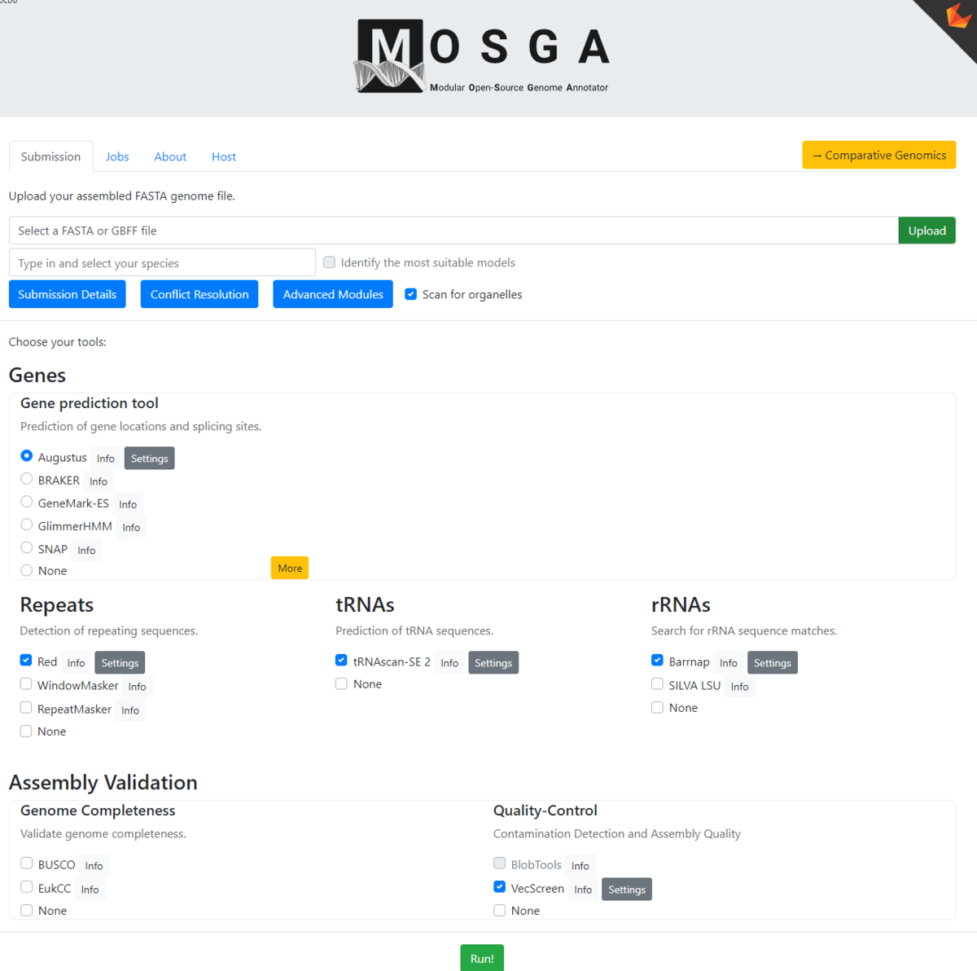Show BRAKER Info

coord(99,481)
